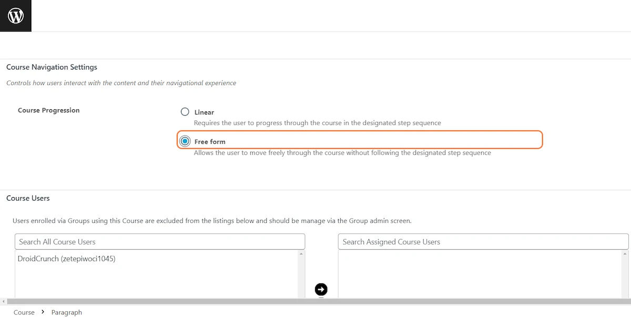The image size is (631, 318).
Task: Click the groups enrollment notice text
Action: point(212,221)
